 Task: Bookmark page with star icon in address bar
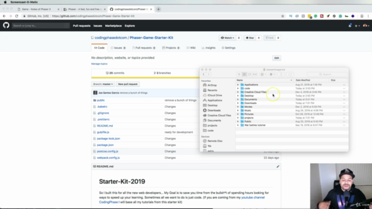(x=282, y=16)
